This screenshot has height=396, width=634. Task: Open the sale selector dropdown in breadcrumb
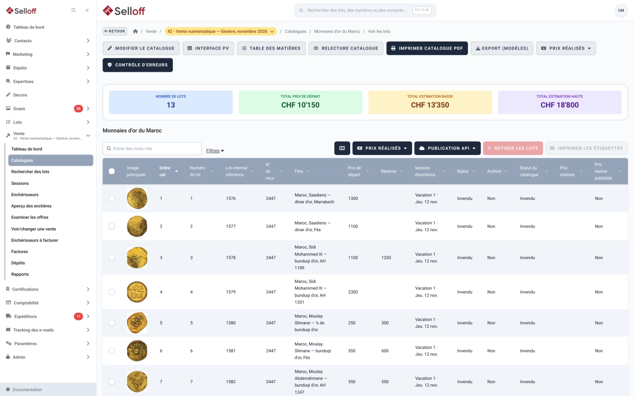[x=221, y=31]
